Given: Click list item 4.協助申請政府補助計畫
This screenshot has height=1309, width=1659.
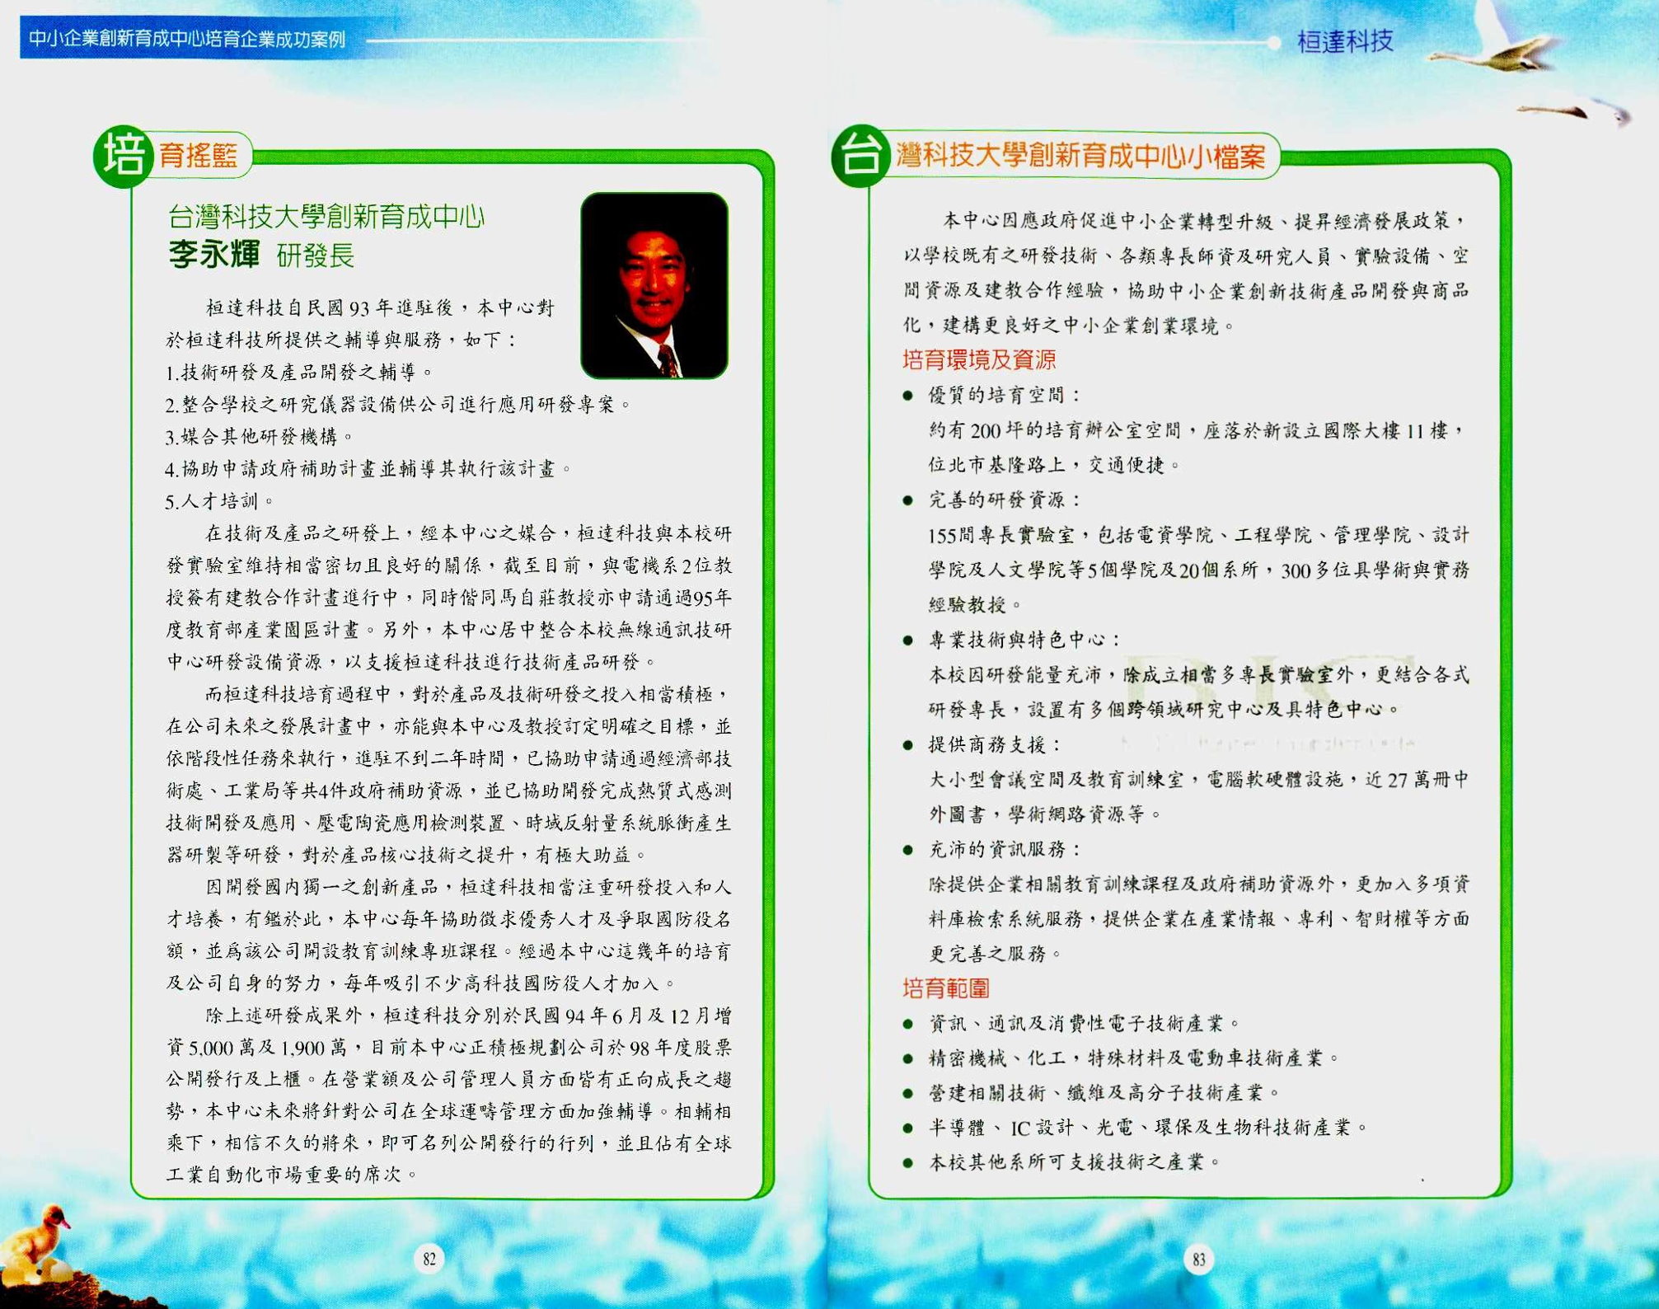Looking at the screenshot, I should [368, 469].
